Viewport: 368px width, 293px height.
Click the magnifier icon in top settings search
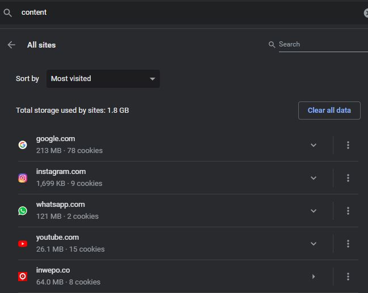[x=7, y=12]
